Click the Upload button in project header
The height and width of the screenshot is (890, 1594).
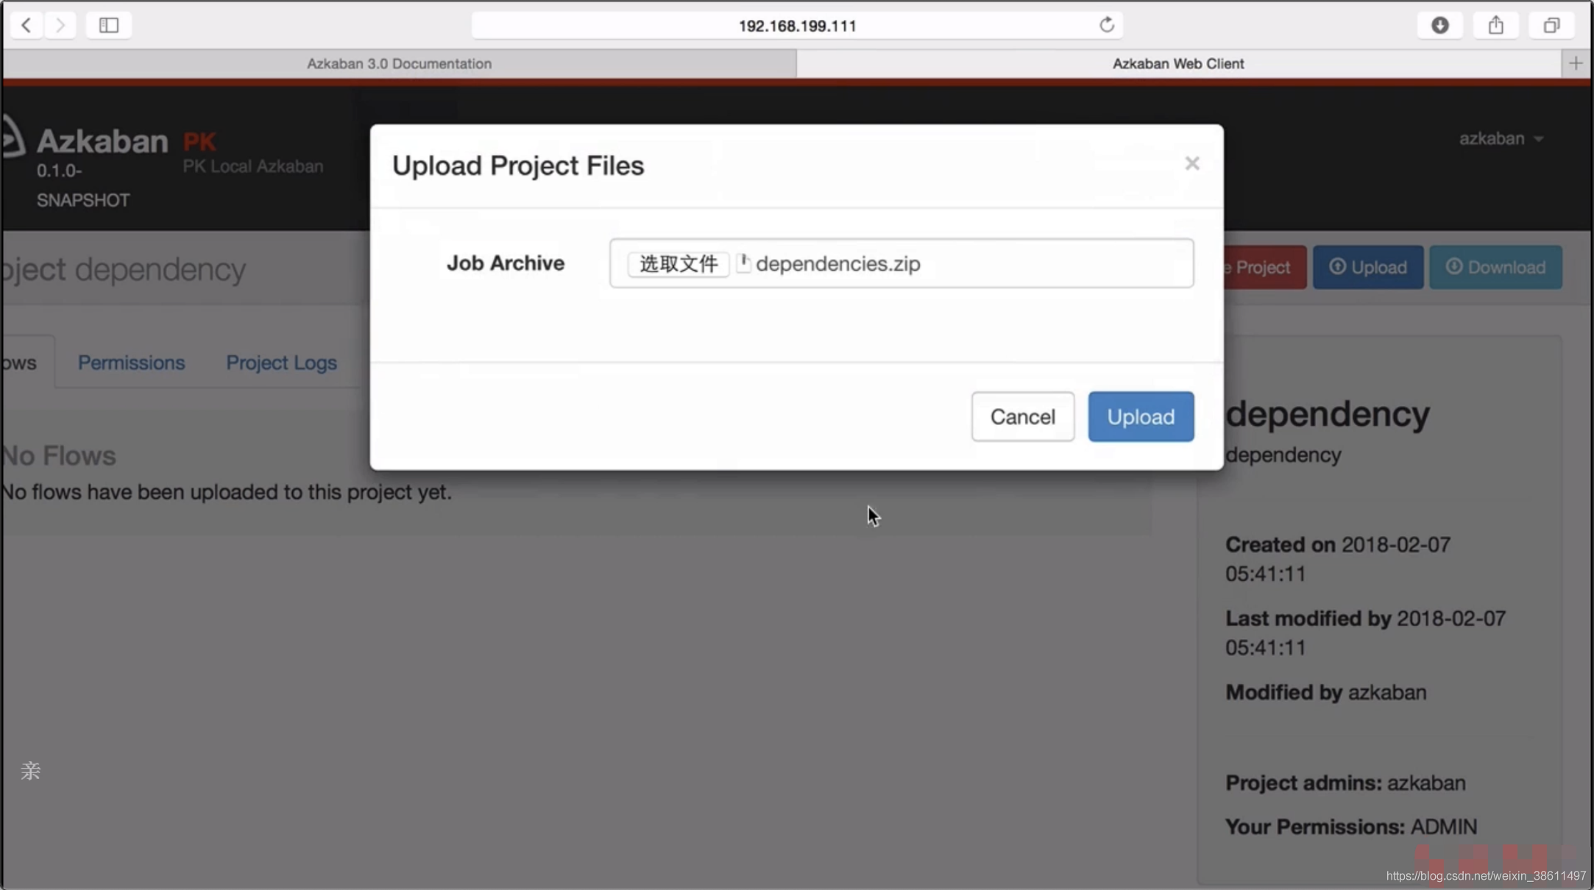click(1368, 267)
